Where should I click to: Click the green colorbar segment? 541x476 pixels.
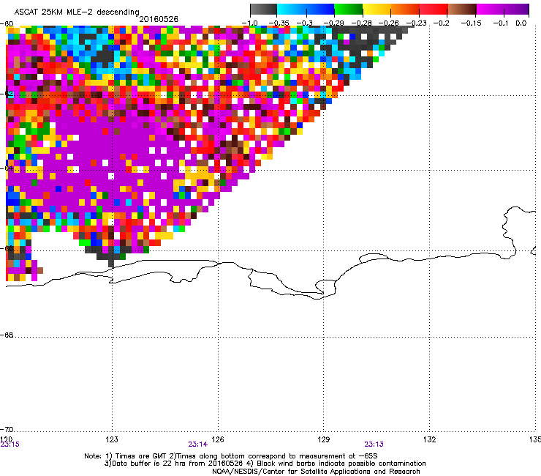pyautogui.click(x=349, y=10)
